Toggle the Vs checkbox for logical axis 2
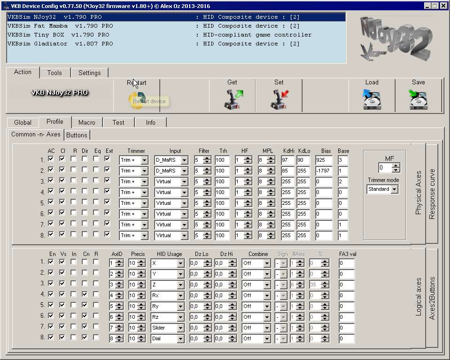This screenshot has height=360, width=450. click(x=62, y=273)
